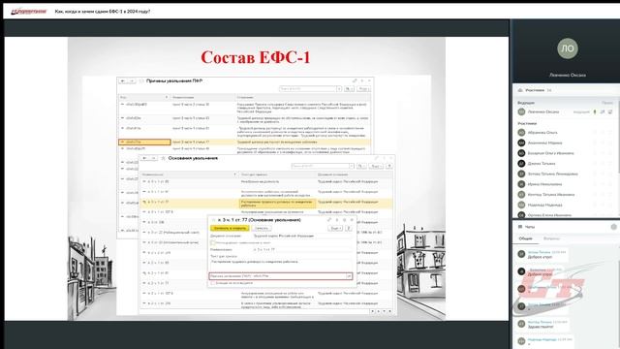Image resolution: width=620 pixels, height=349 pixels.
Task: Click the link icon in Причины увольнения ПФР title bar
Action: pyautogui.click(x=355, y=80)
